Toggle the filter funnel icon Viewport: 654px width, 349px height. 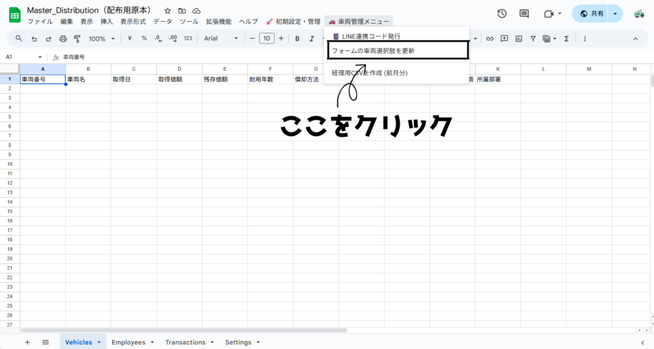(533, 38)
